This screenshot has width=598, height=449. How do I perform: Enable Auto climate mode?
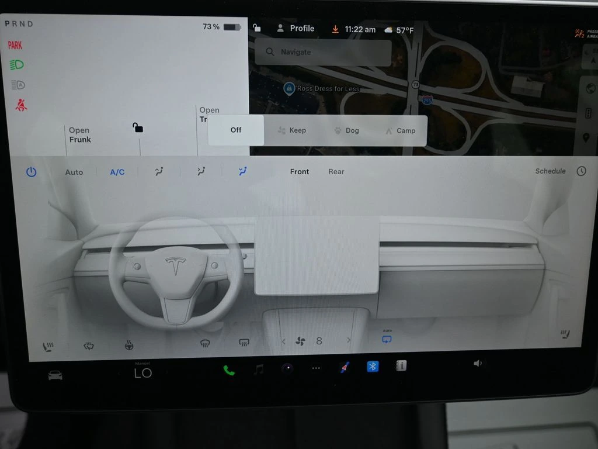74,172
